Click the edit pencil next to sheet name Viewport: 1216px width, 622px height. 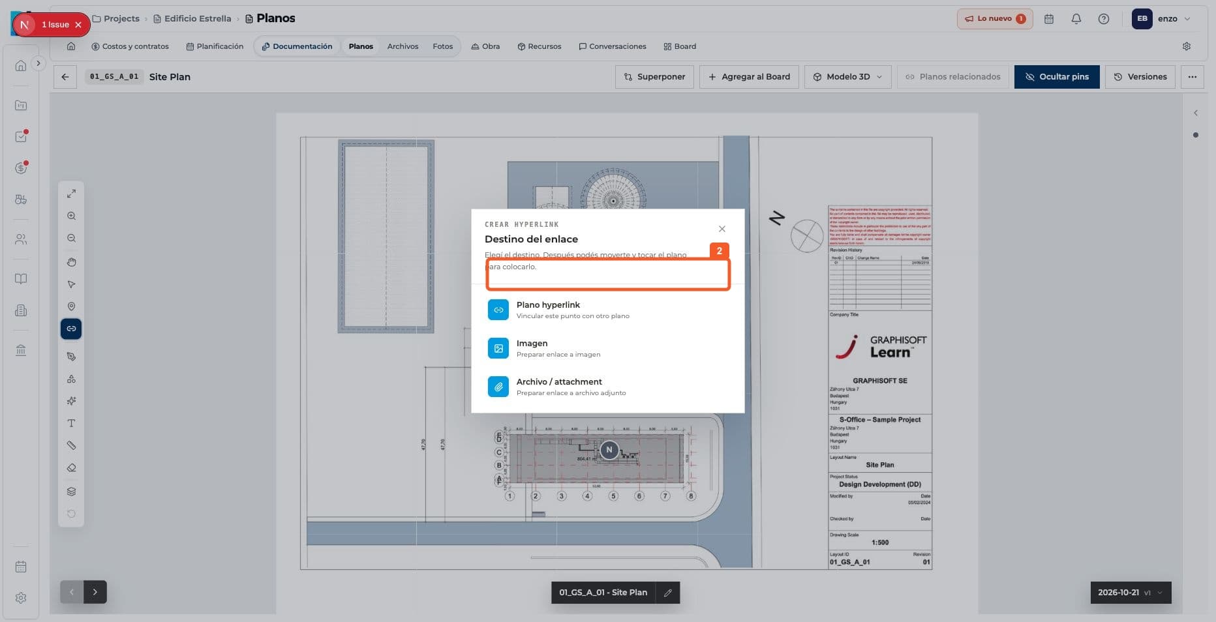tap(667, 593)
